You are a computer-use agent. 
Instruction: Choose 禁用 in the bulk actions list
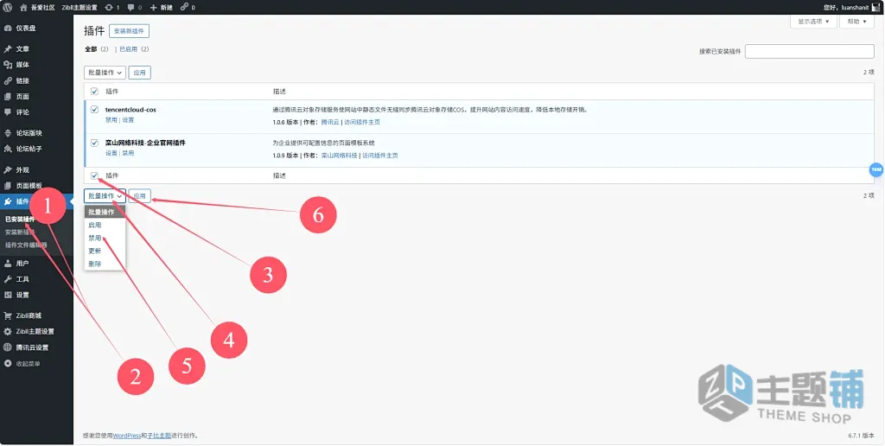pyautogui.click(x=105, y=239)
